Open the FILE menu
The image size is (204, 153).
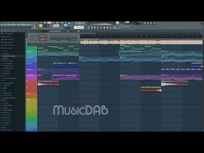click(2, 25)
